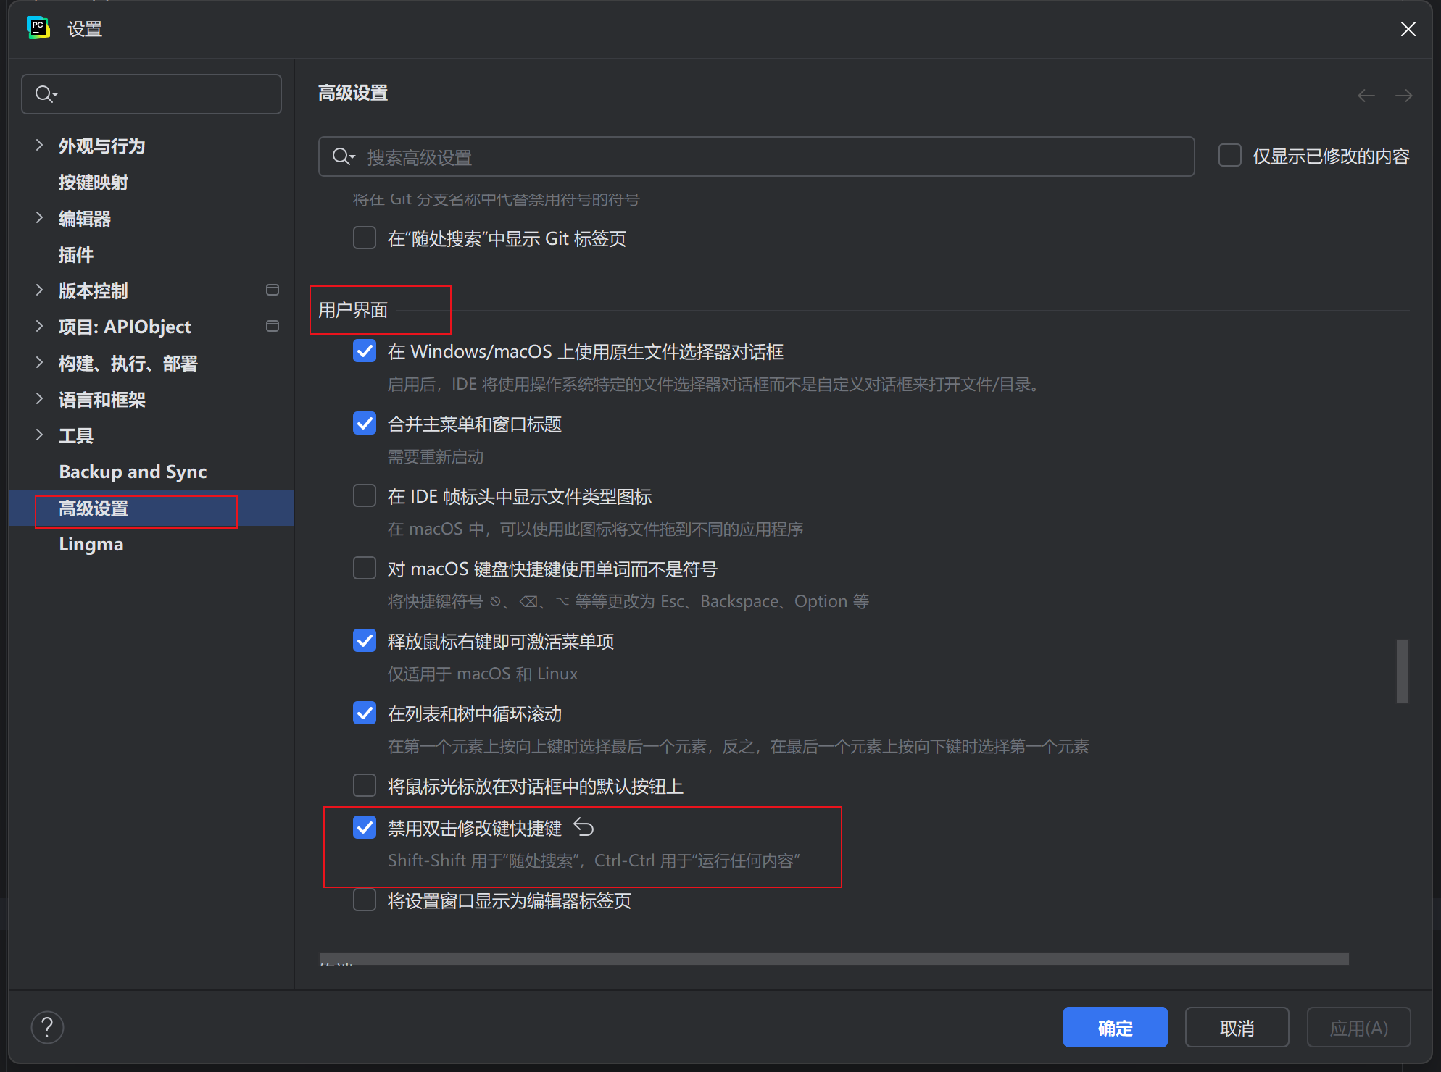Expand the 工具 settings node
The height and width of the screenshot is (1072, 1441).
coord(39,435)
